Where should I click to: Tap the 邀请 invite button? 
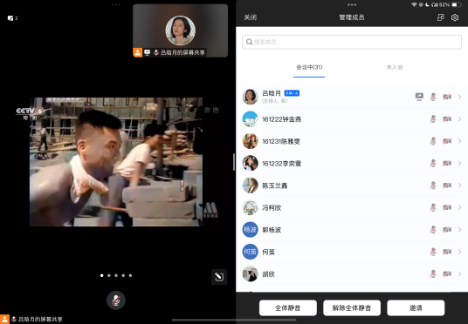click(x=416, y=308)
